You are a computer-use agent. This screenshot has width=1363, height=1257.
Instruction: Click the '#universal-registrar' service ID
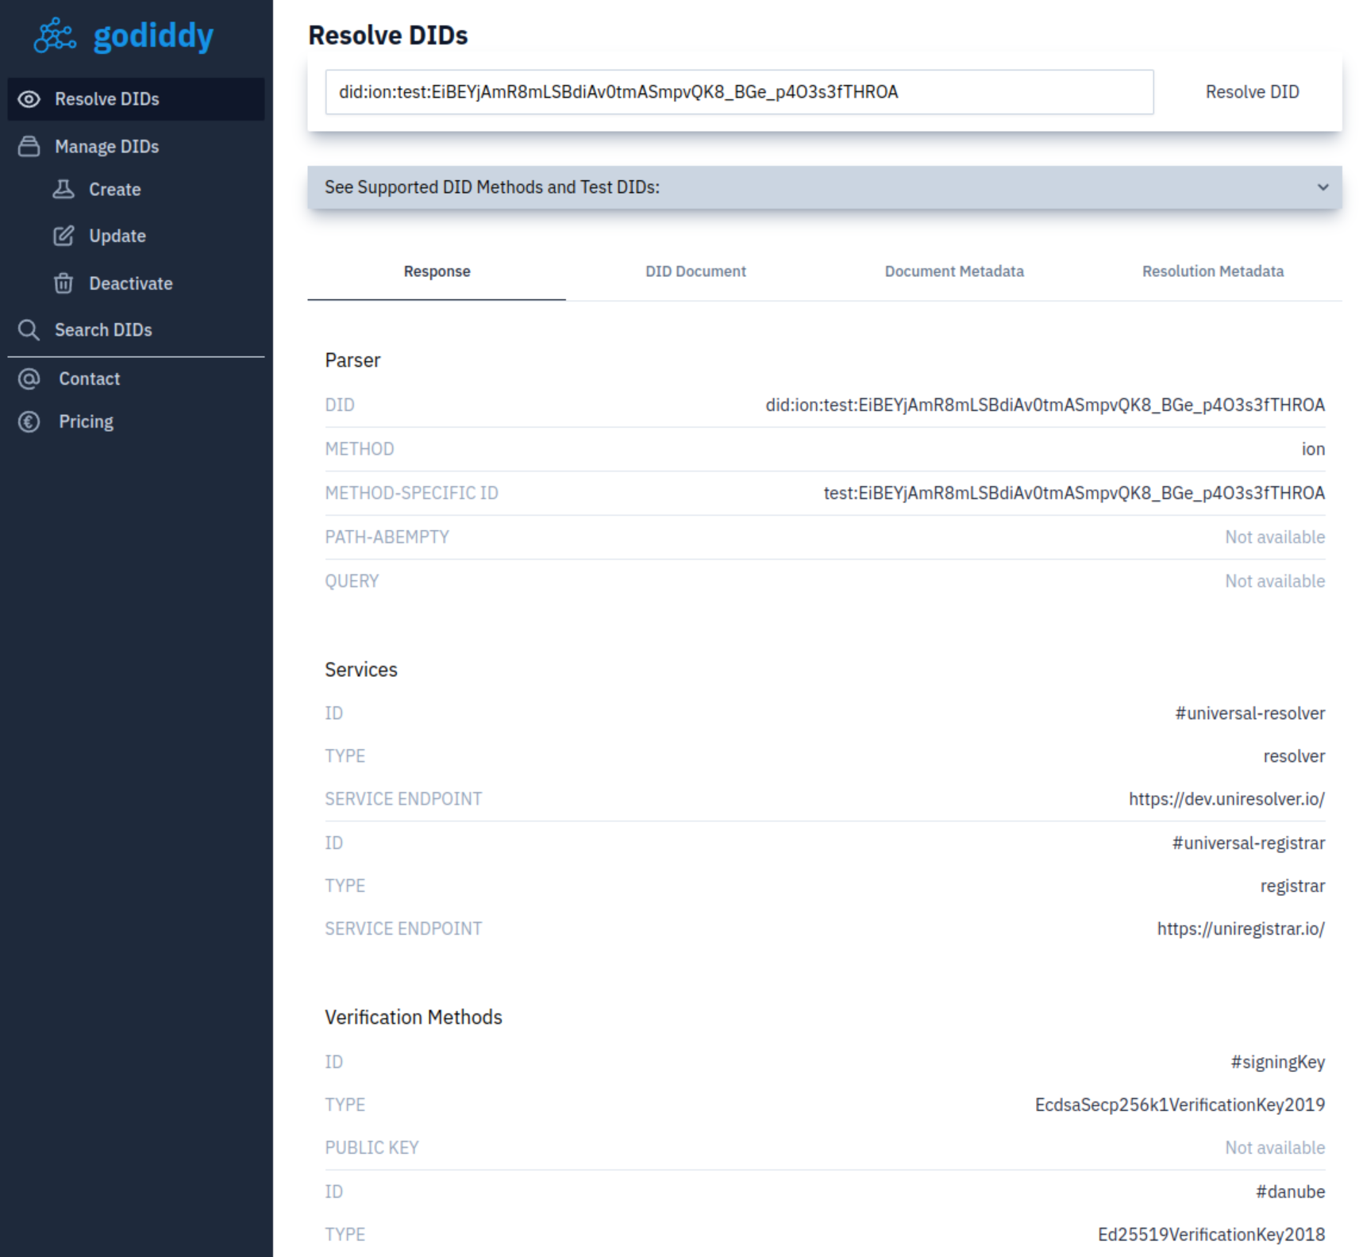[x=1249, y=843]
